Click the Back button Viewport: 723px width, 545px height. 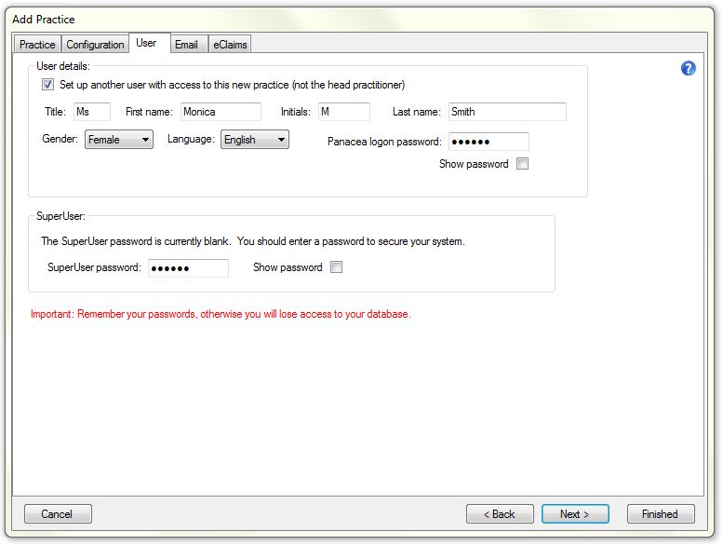[500, 514]
